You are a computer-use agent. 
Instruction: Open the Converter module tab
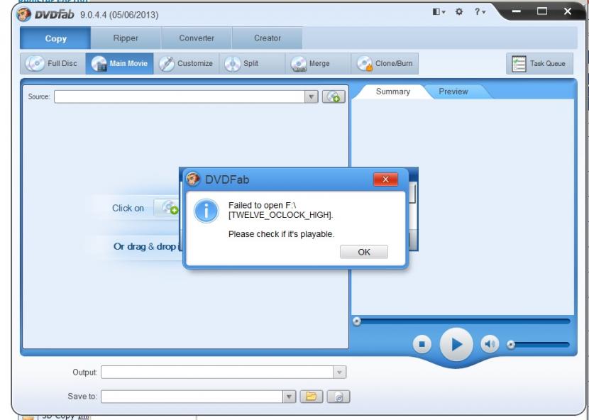point(197,38)
